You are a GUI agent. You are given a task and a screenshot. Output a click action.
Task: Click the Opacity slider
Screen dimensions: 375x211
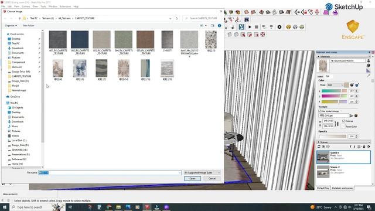tap(332, 137)
